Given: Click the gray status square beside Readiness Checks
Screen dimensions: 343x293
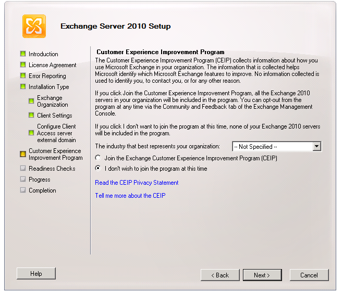Looking at the screenshot, I should point(23,168).
